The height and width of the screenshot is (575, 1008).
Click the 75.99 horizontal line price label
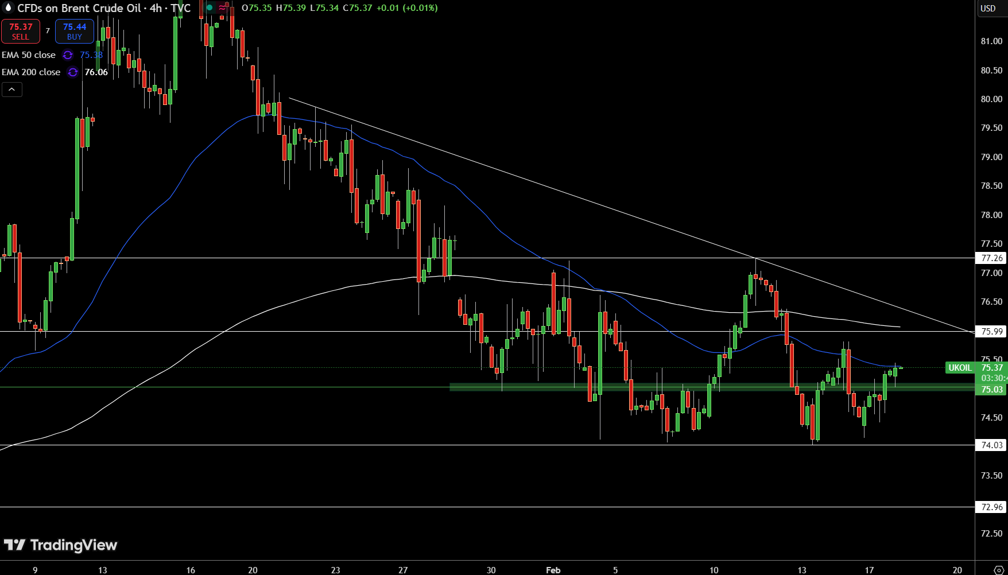991,331
